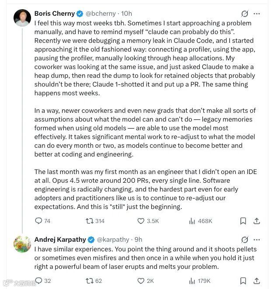271x289 pixels.
Task: Click Grok icon on Boris Cherny's tweet
Action: [x=245, y=14]
